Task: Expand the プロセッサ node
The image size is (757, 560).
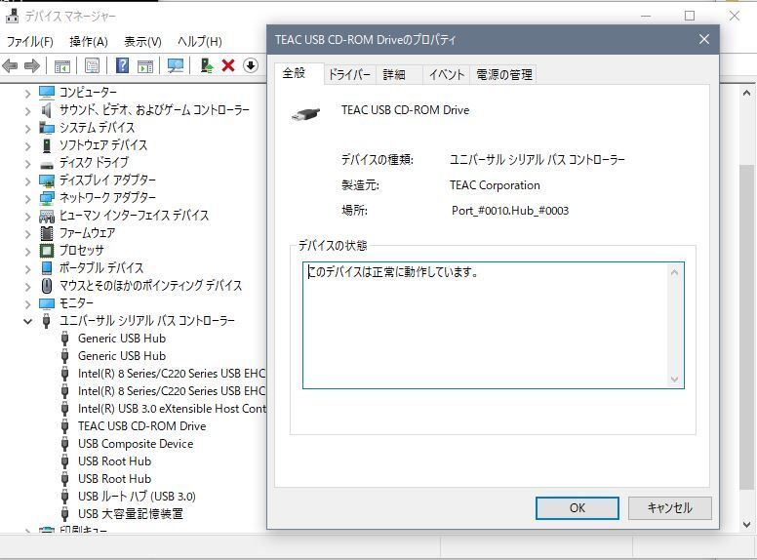Action: pyautogui.click(x=27, y=252)
